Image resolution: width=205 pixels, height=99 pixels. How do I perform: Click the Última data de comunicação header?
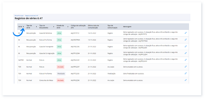(x=93, y=27)
